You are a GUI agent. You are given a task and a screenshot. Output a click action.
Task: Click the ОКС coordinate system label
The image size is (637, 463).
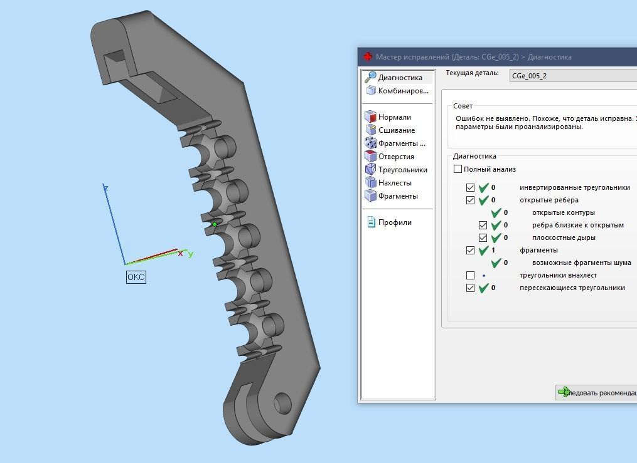[136, 278]
